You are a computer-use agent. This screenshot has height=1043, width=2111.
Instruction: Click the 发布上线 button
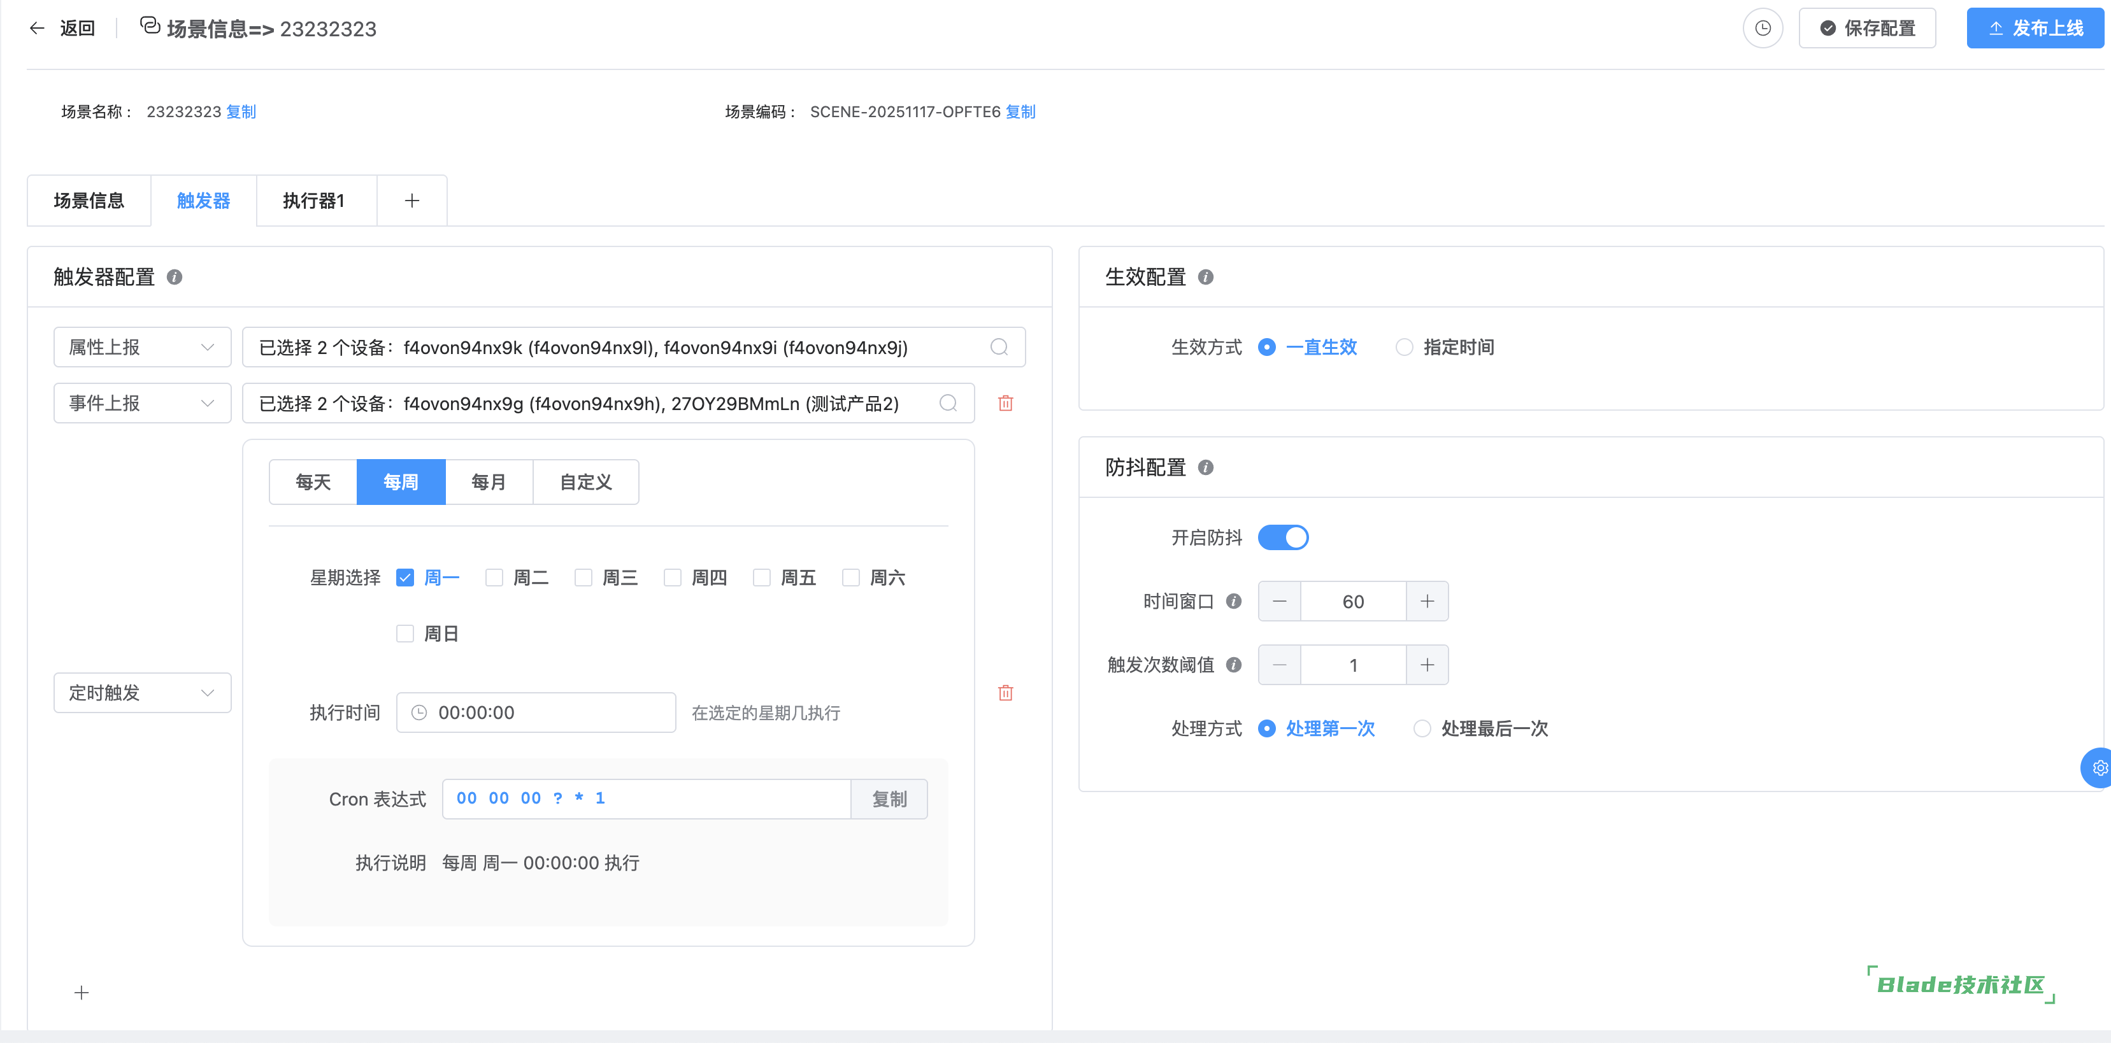click(2036, 29)
